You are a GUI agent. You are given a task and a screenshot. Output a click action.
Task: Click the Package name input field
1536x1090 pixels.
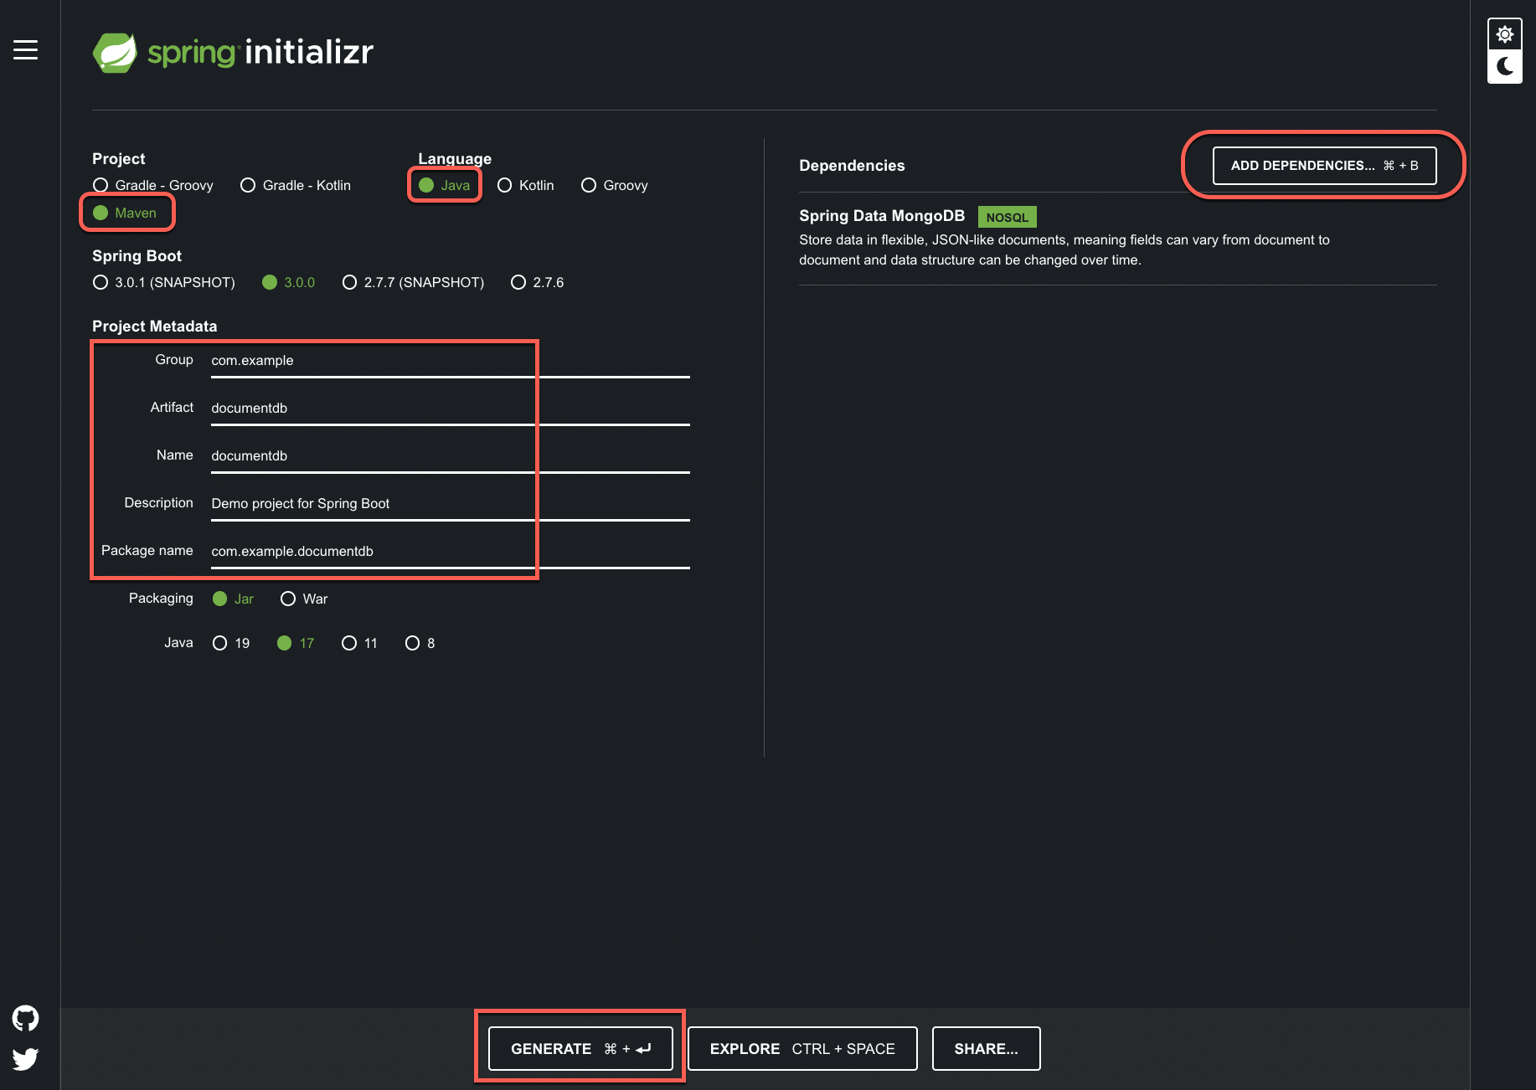pos(451,552)
